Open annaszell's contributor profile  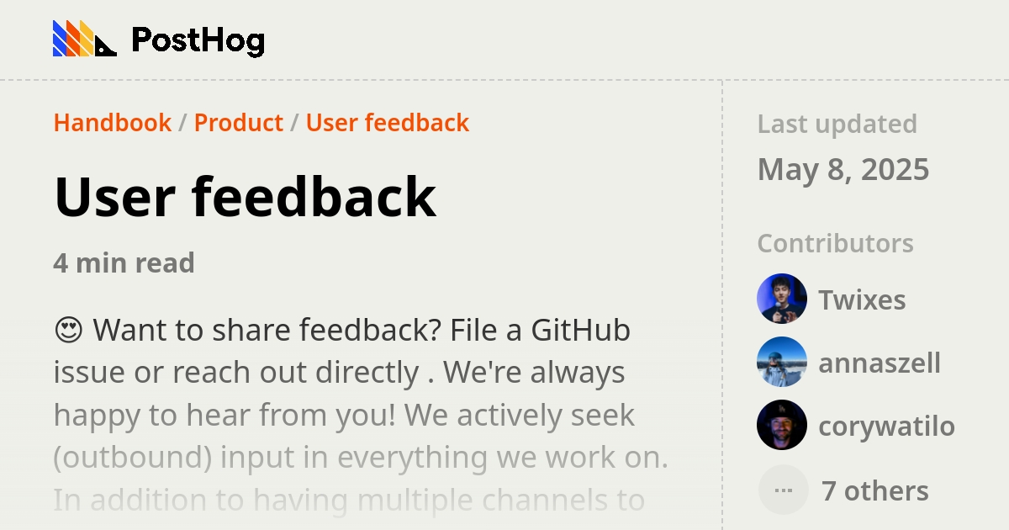pyautogui.click(x=880, y=362)
